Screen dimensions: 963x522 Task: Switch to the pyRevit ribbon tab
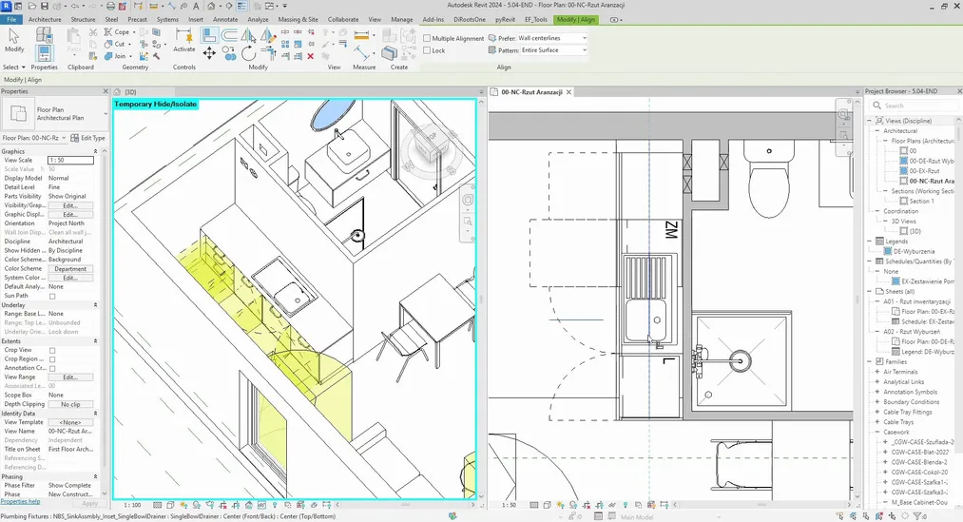tap(505, 20)
